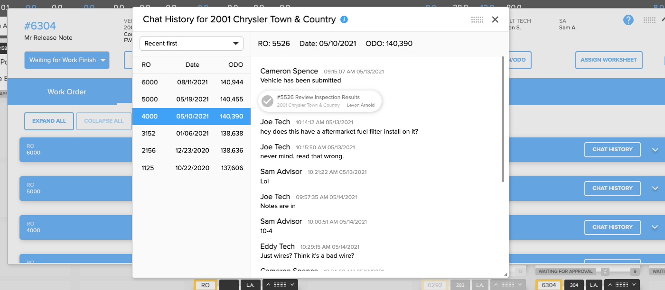This screenshot has height=290, width=665.
Task: Click the down-caret on the RO card's control
Action: point(292,285)
